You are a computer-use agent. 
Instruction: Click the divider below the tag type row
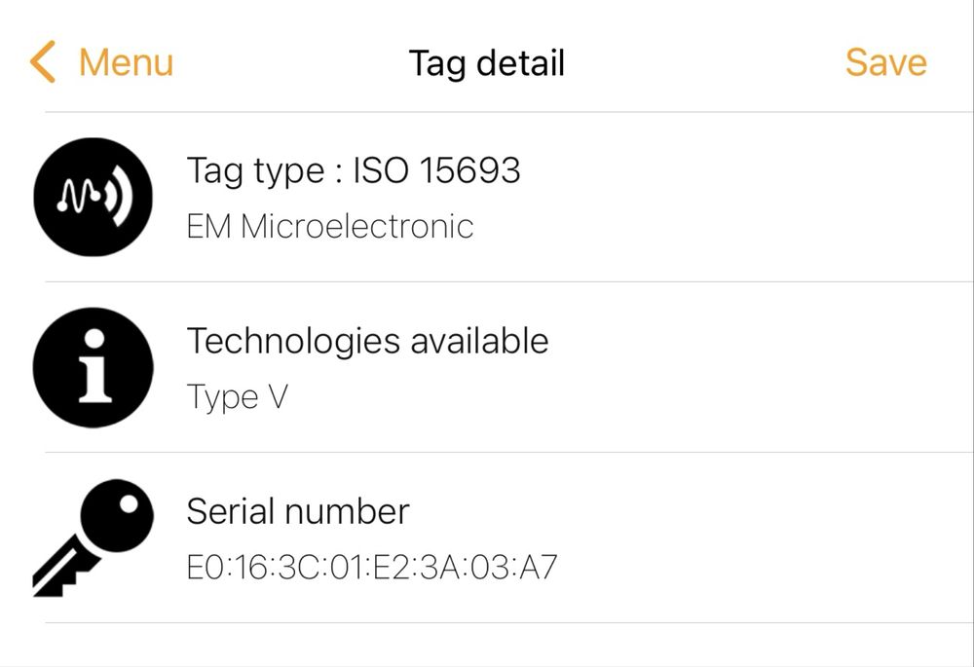[506, 282]
